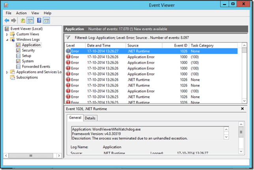This screenshot has height=170, width=254.
Task: Collapse the Windows Logs node
Action: [7, 40]
